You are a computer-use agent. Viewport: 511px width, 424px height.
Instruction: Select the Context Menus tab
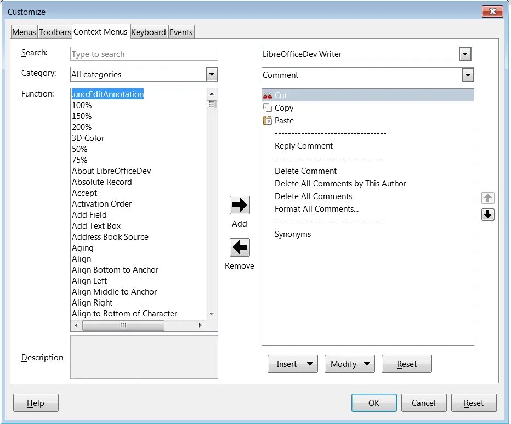(x=101, y=32)
